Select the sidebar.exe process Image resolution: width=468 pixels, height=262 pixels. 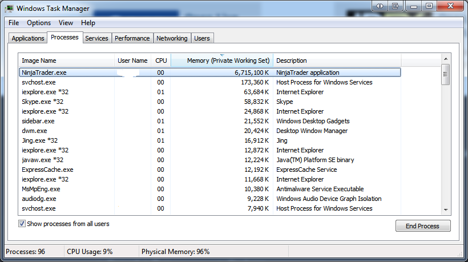pyautogui.click(x=210, y=121)
